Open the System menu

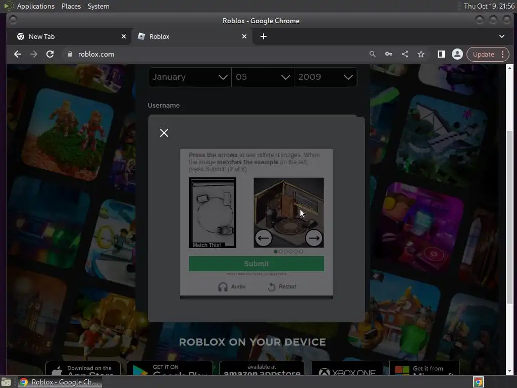pyautogui.click(x=98, y=6)
